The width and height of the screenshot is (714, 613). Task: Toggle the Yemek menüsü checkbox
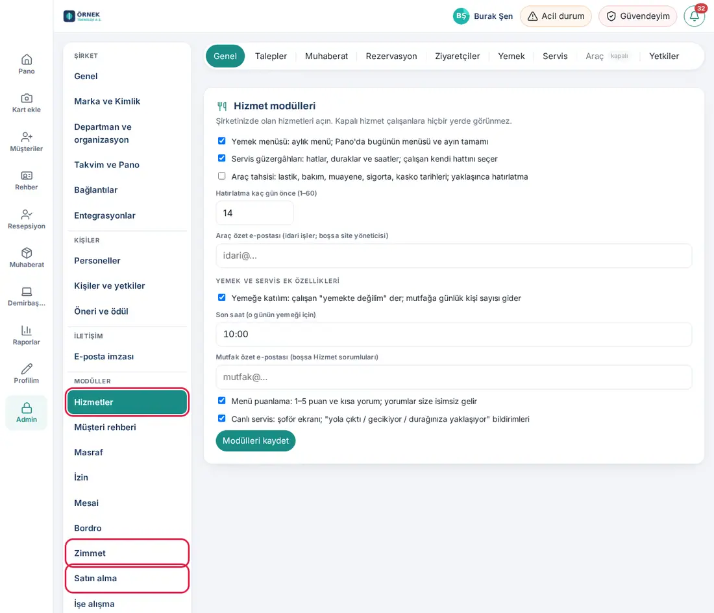[x=222, y=141]
